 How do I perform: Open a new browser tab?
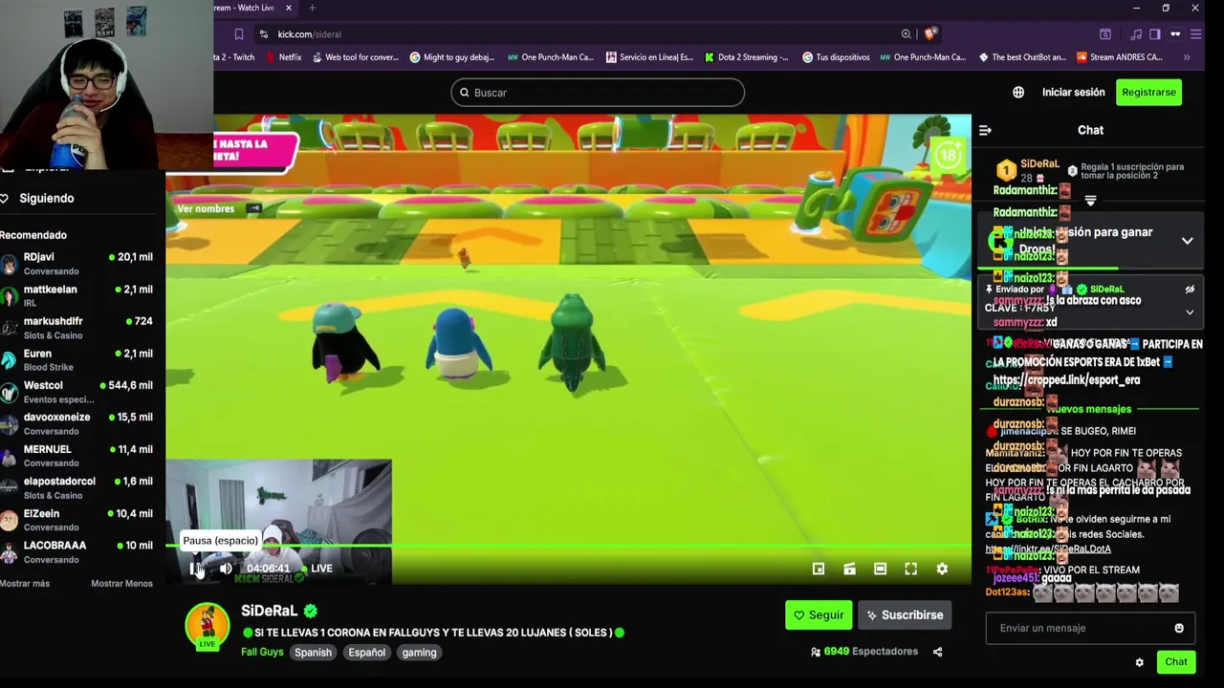(312, 8)
